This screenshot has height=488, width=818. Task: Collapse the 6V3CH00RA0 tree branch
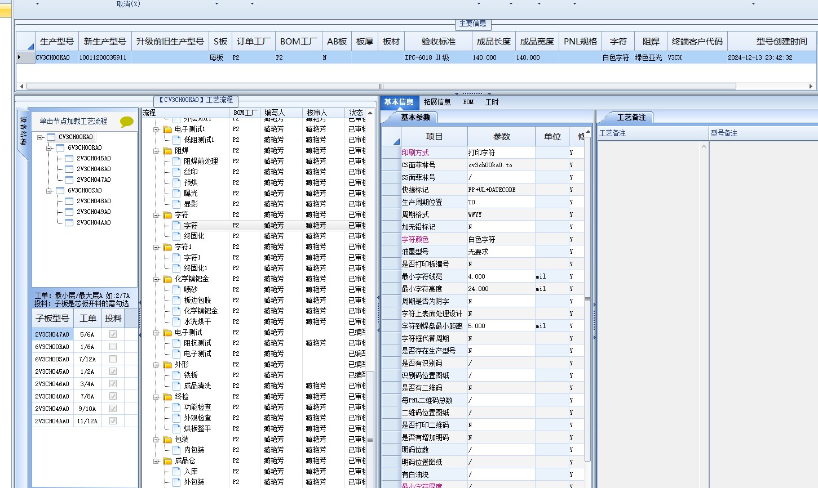click(x=49, y=148)
